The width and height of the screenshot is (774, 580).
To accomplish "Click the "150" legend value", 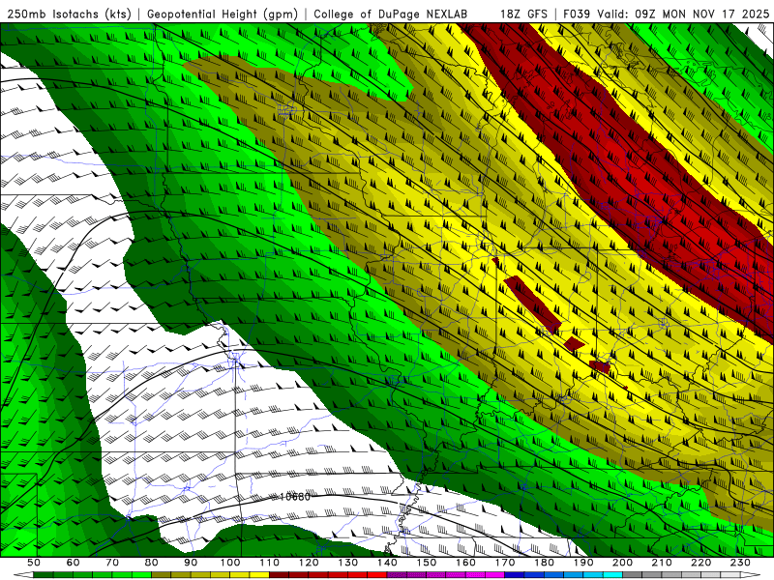I will point(426,563).
